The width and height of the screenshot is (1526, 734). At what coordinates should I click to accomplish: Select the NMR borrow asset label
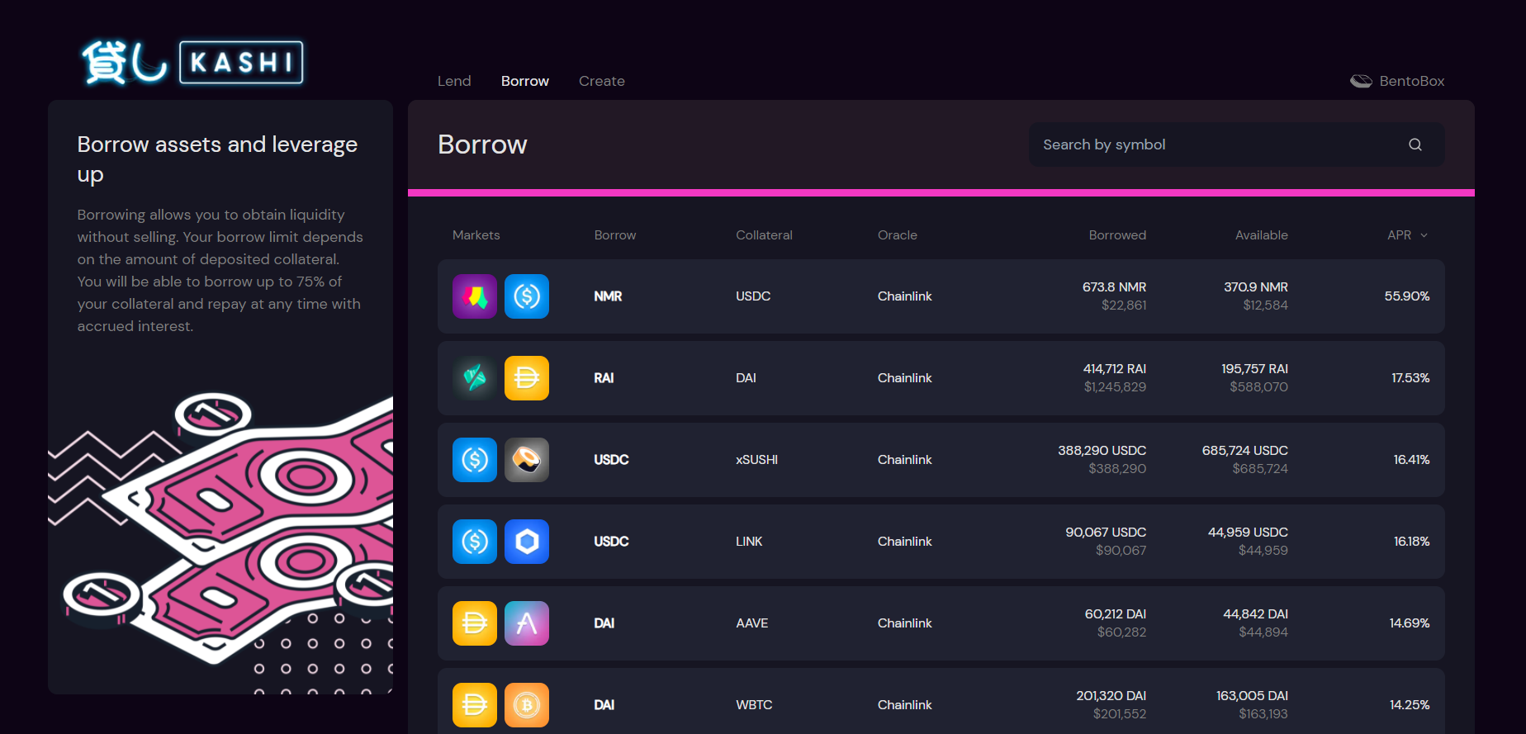coord(608,296)
